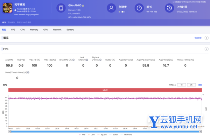
Task: Click the 导出全部 export link
Action: [x=198, y=38]
